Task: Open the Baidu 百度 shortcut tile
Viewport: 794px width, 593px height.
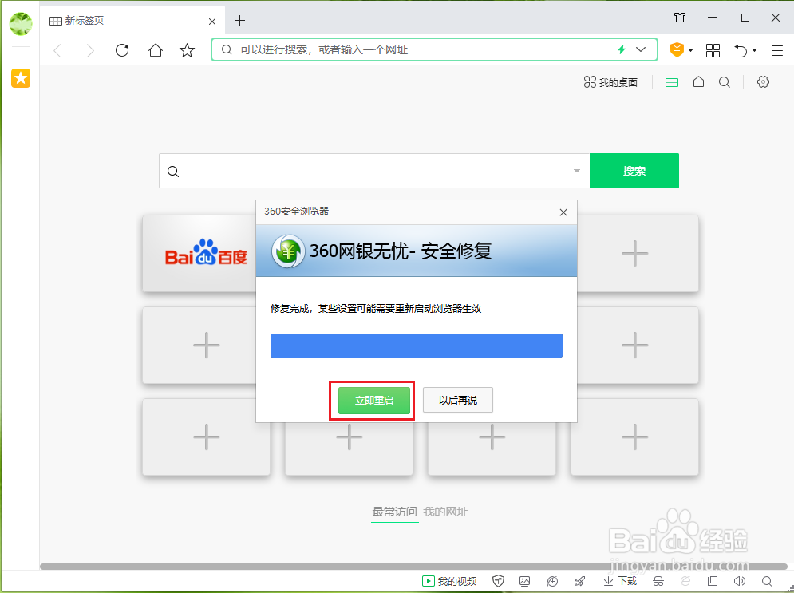Action: (x=199, y=253)
